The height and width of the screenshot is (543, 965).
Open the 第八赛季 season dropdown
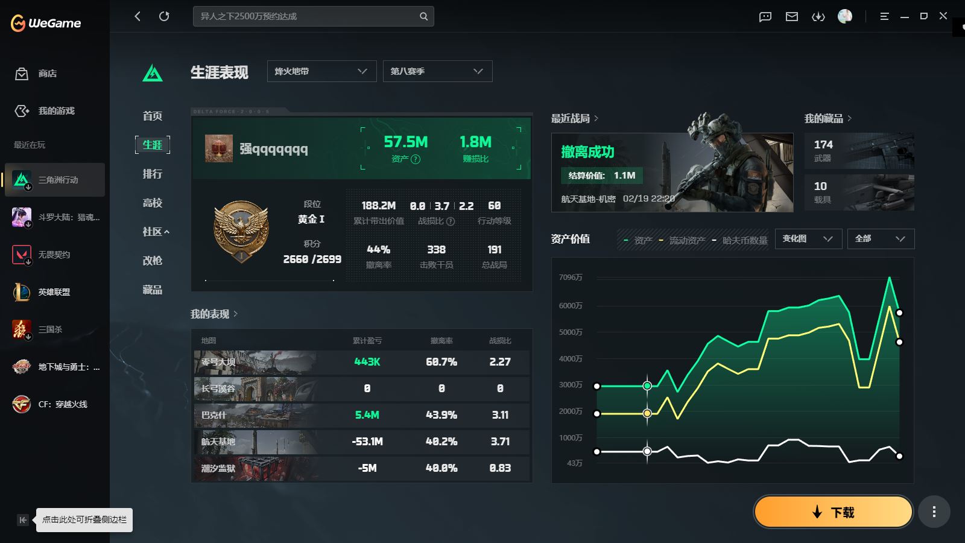[437, 71]
